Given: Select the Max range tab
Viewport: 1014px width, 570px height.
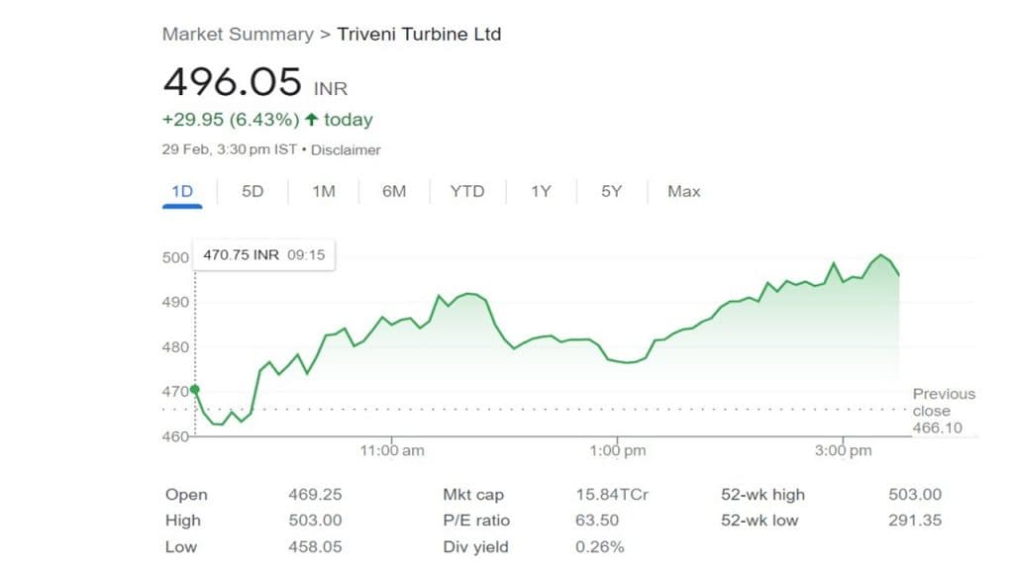Looking at the screenshot, I should click(x=684, y=191).
